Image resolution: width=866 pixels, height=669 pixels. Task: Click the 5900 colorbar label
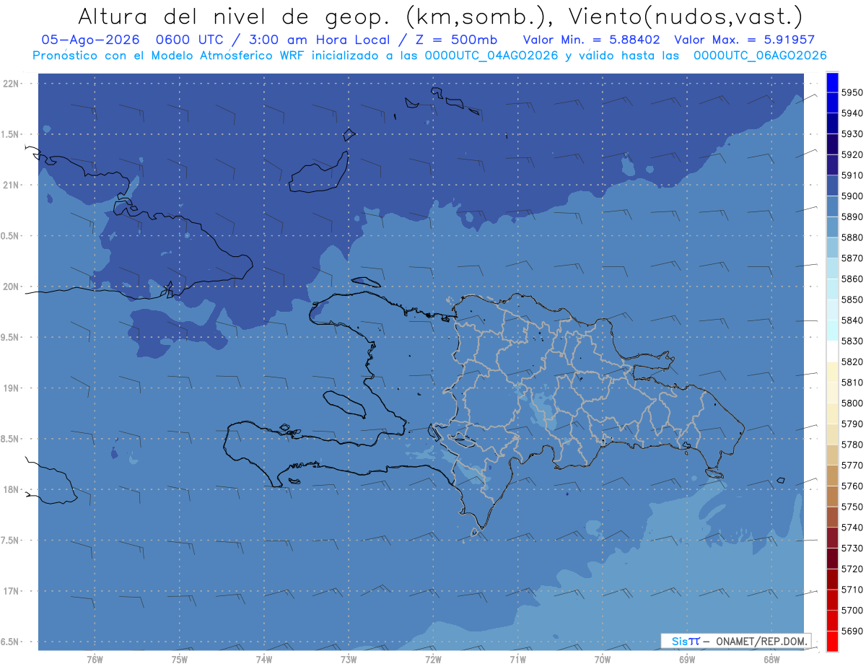(852, 196)
